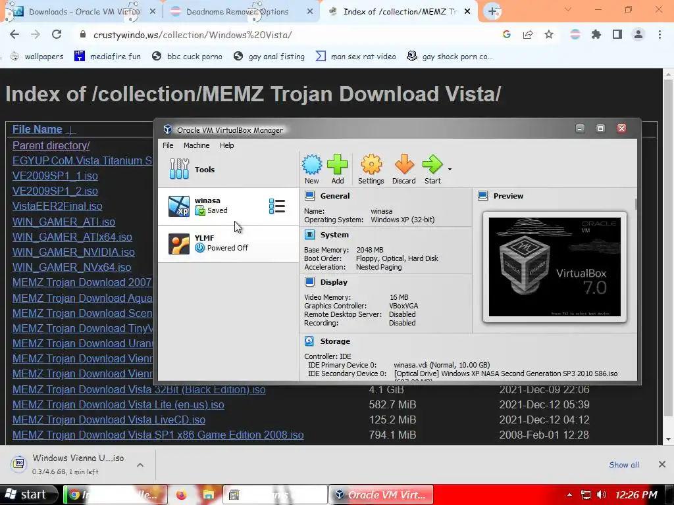Click the Display section header
The width and height of the screenshot is (674, 505).
334,282
